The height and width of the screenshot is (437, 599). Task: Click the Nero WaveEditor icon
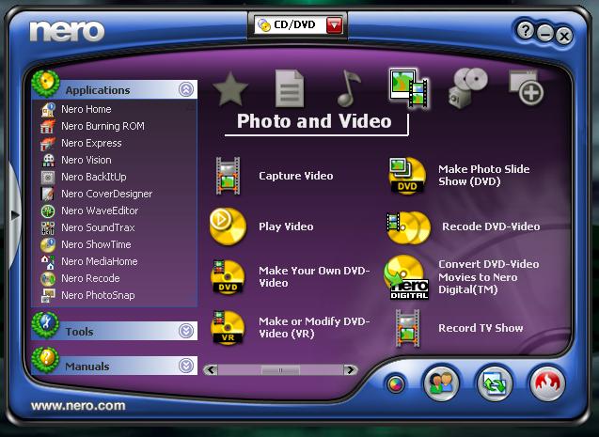(48, 211)
